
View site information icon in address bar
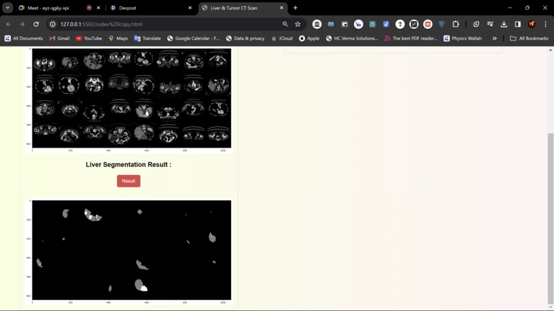click(x=53, y=24)
